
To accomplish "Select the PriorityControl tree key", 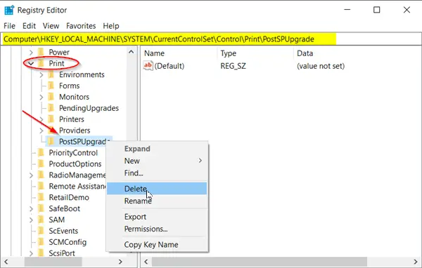I will click(x=73, y=153).
